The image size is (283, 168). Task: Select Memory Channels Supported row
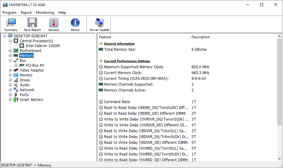186,84
